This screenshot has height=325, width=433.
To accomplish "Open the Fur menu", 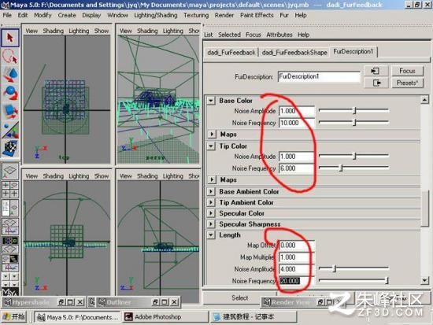I will click(x=284, y=15).
